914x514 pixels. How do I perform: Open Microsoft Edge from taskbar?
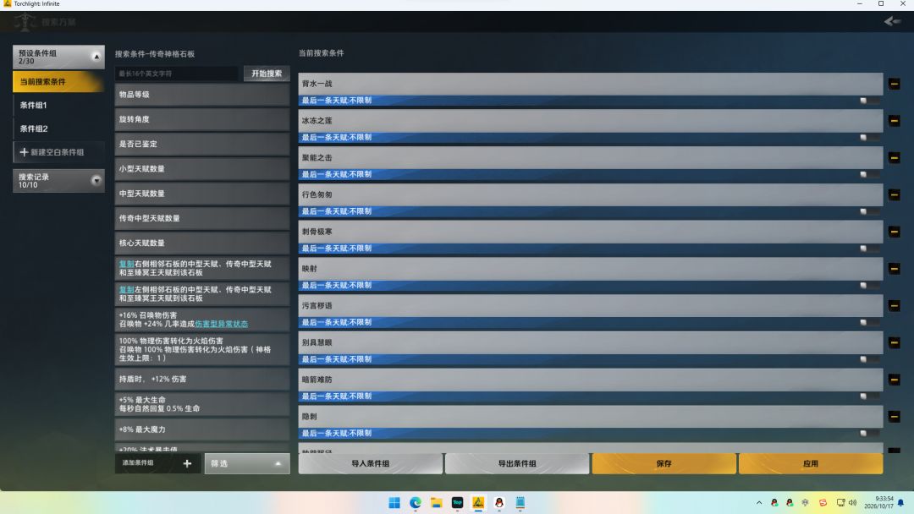pos(415,502)
